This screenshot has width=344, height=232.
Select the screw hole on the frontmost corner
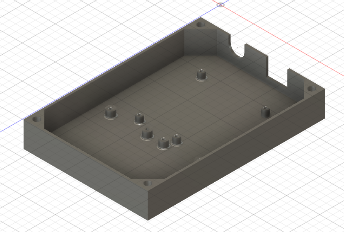point(148,183)
